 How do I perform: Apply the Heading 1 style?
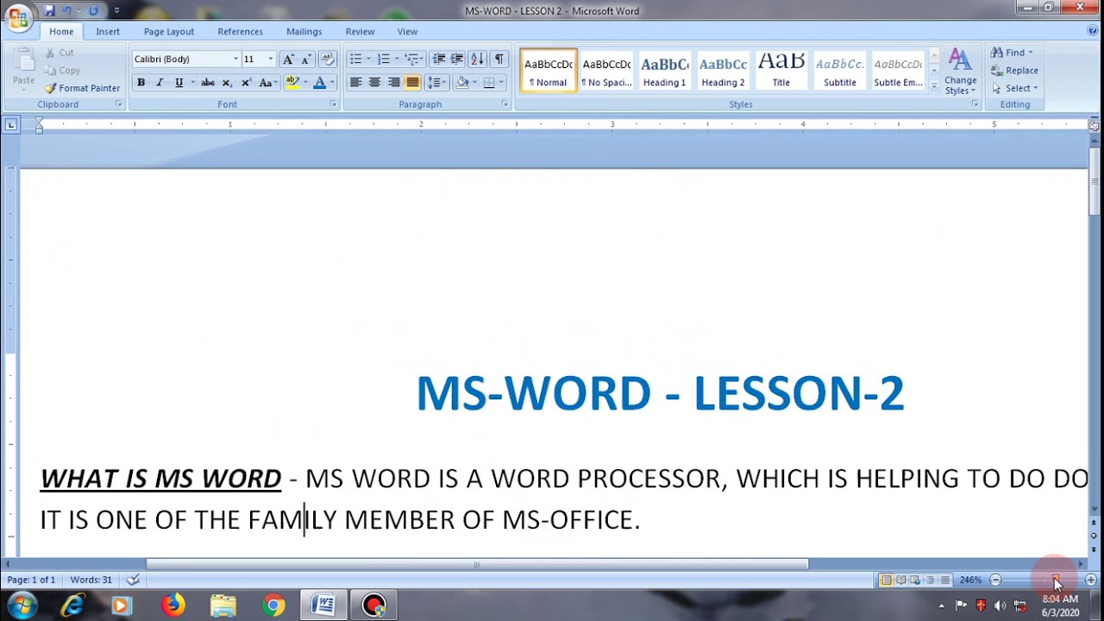point(664,70)
